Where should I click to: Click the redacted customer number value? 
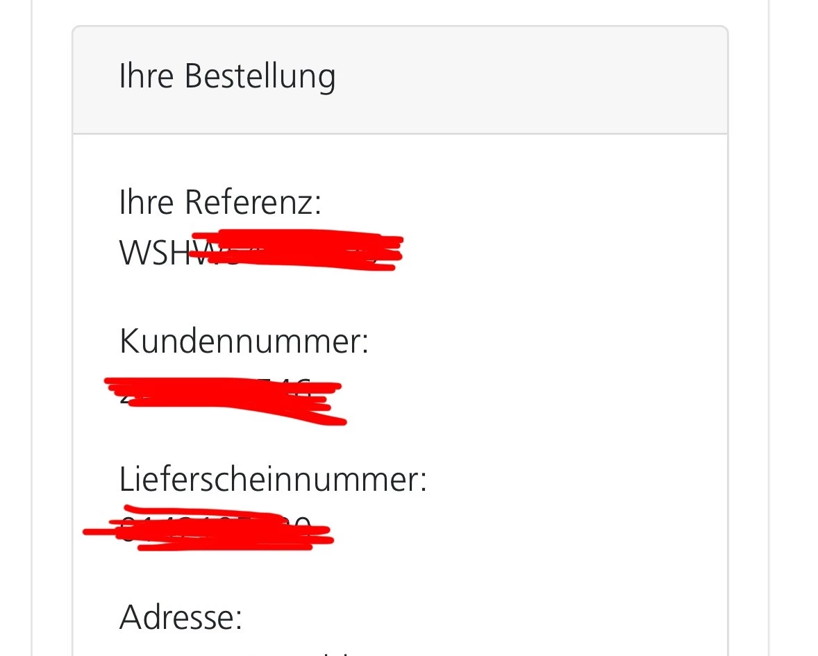click(x=222, y=401)
